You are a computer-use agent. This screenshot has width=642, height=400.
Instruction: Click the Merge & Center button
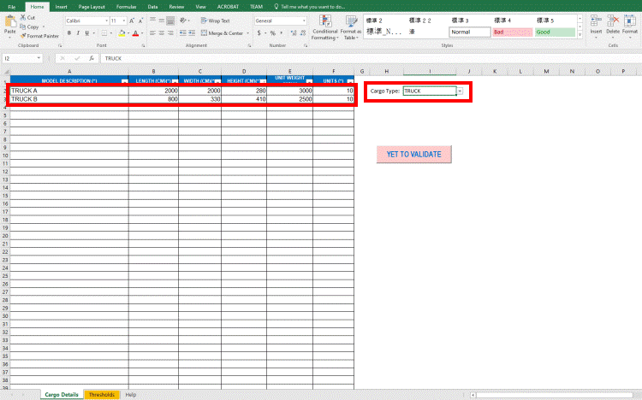pyautogui.click(x=223, y=33)
